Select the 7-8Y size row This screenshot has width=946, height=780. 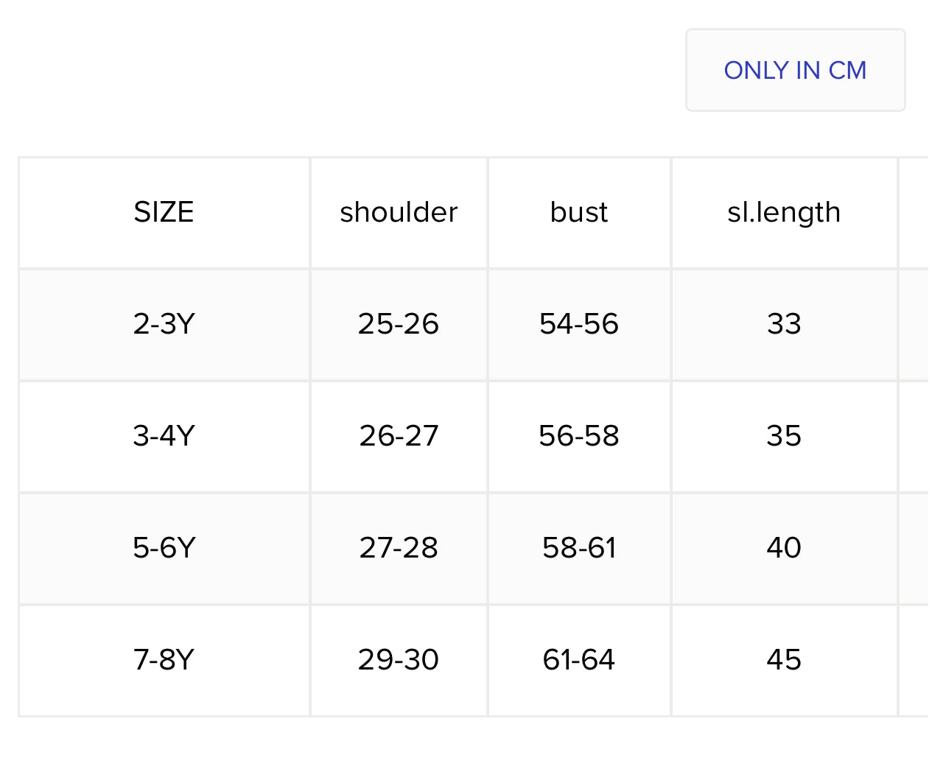click(x=164, y=660)
